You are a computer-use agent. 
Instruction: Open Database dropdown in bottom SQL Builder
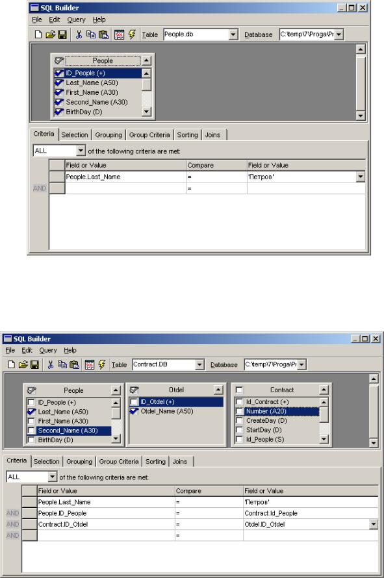pyautogui.click(x=301, y=364)
